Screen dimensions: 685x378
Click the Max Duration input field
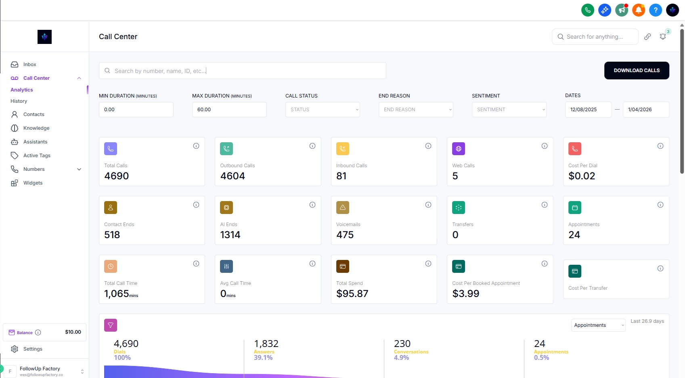click(229, 110)
